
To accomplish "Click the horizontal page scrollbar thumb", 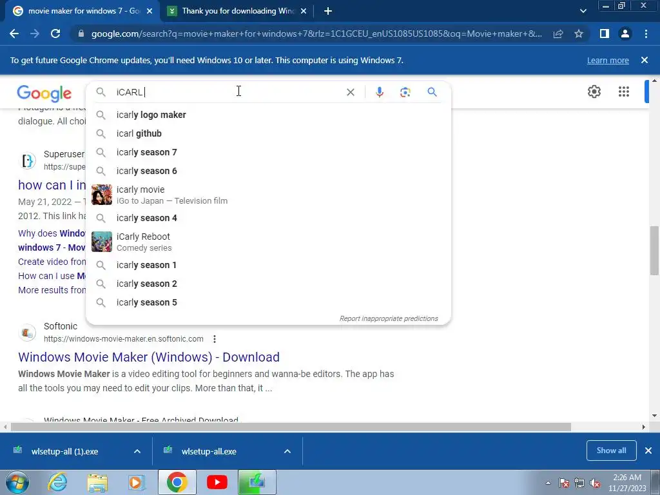I will pyautogui.click(x=291, y=427).
